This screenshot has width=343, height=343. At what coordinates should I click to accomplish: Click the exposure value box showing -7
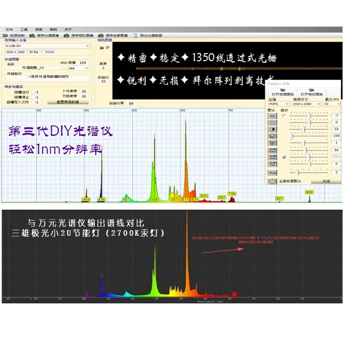[x=336, y=115]
